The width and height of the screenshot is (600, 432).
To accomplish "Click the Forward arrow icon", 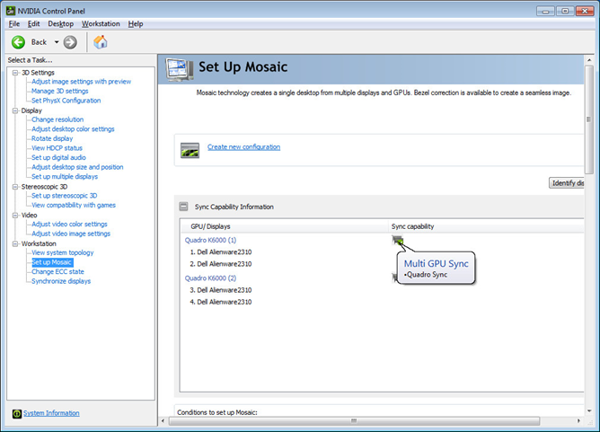I will [70, 42].
